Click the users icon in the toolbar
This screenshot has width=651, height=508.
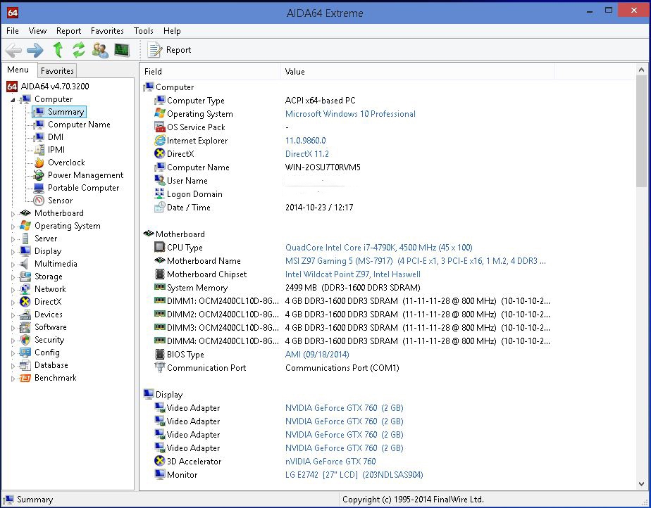tap(100, 50)
